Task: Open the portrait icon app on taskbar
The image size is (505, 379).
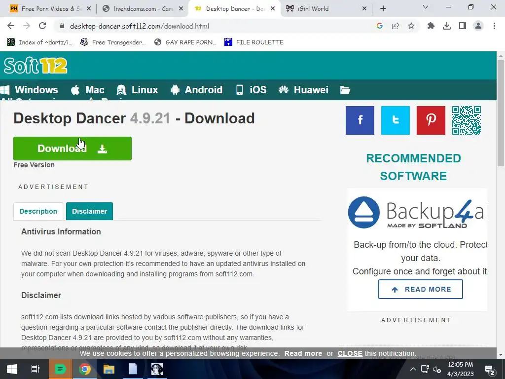Action: pyautogui.click(x=157, y=369)
